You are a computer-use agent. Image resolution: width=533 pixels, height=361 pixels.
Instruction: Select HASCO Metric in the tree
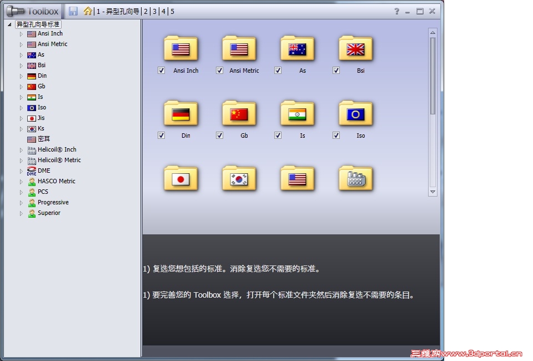[x=57, y=181]
